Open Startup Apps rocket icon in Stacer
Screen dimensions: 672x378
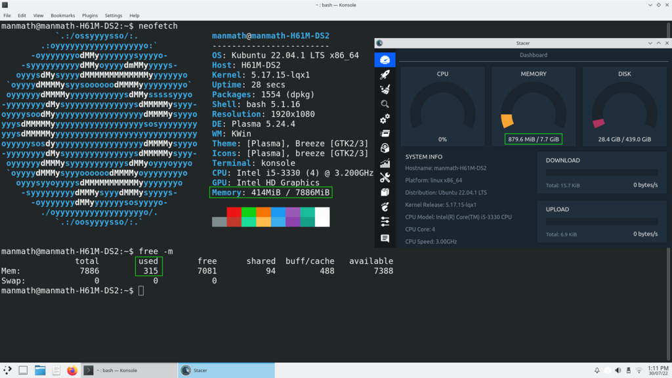[x=385, y=75]
